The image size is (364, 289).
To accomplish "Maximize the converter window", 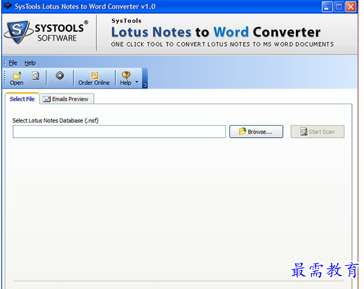I will [339, 7].
